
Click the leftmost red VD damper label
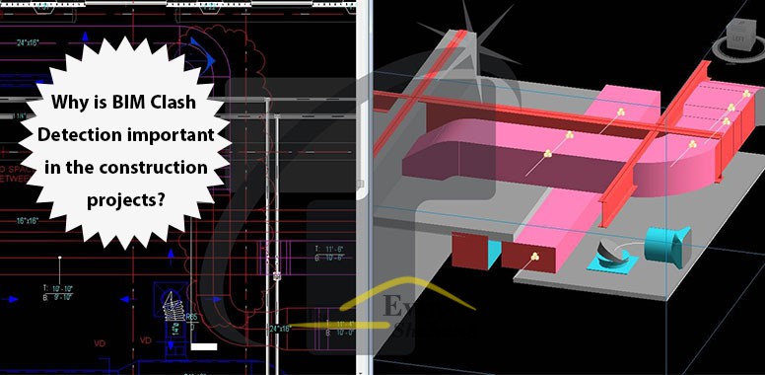100,343
